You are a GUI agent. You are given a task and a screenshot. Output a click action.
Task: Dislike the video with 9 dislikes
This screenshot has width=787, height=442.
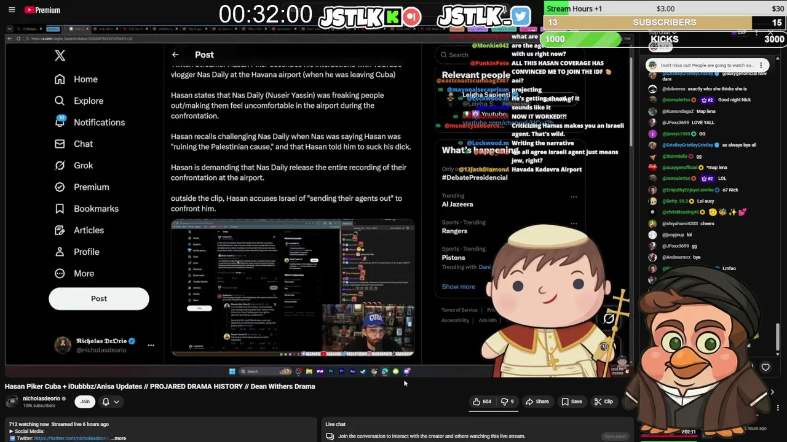507,401
